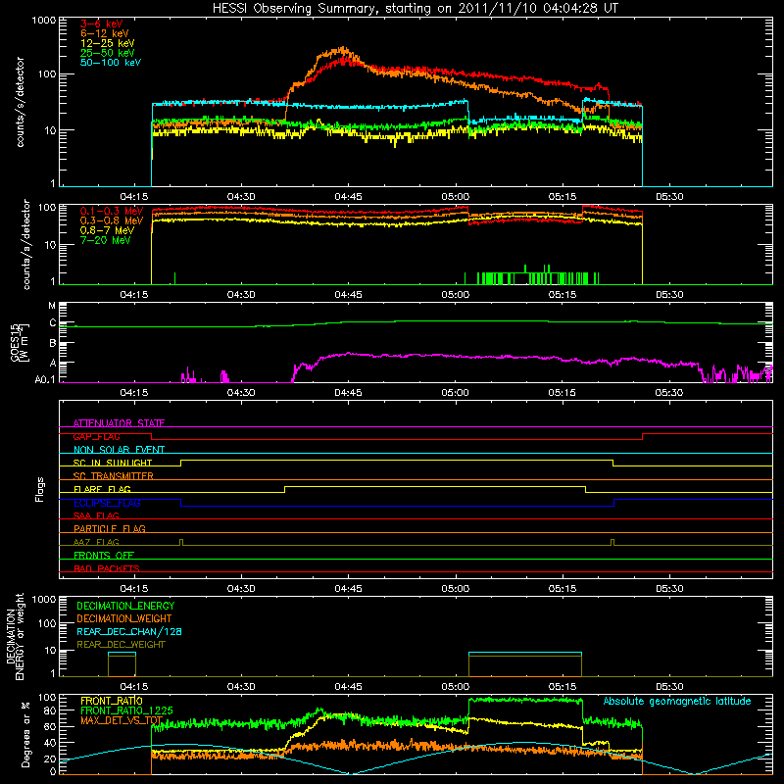Click the 04:45 tick under the top panel
This screenshot has width=784, height=784.
[348, 197]
